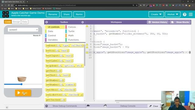The image size is (195, 110).
Task: Click the toolbox vertical scrollbar
Action: pyautogui.click(x=85, y=56)
